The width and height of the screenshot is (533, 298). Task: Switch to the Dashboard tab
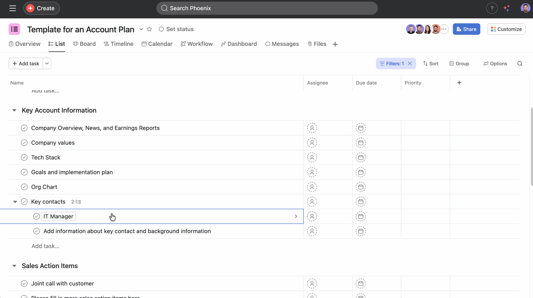239,44
